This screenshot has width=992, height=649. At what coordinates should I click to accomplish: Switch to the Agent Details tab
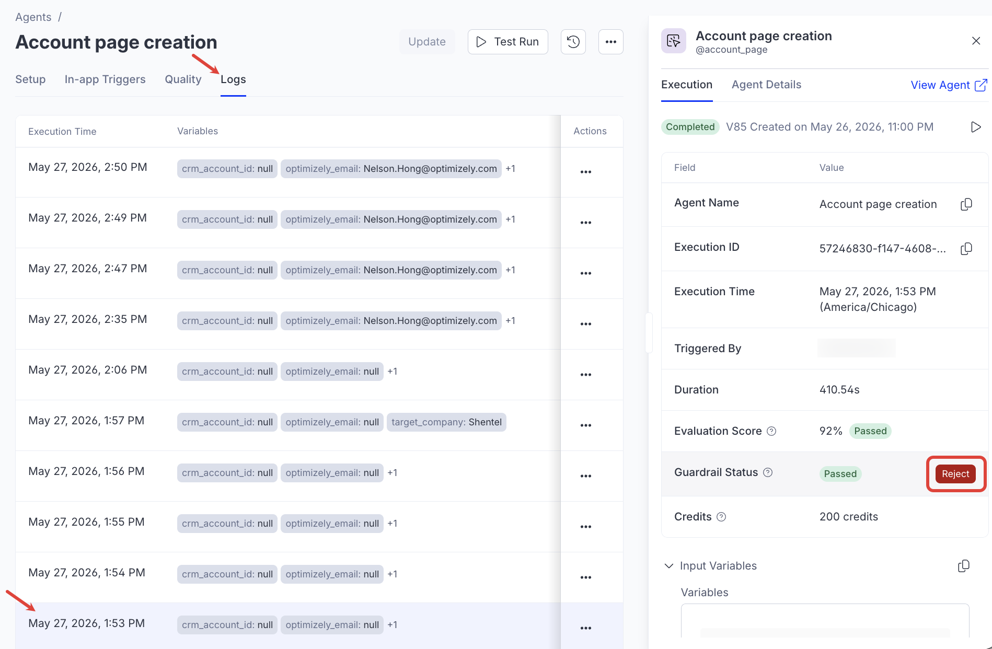[x=766, y=85]
